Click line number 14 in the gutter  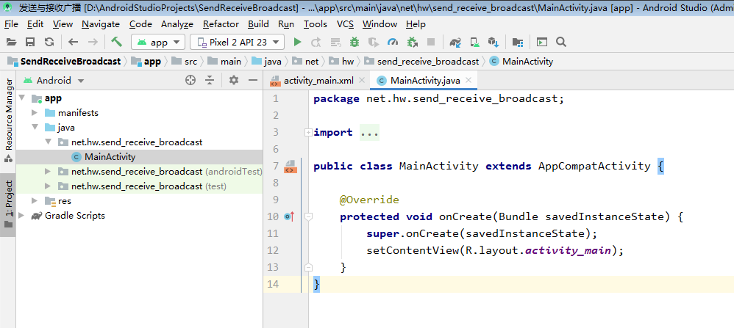[272, 284]
